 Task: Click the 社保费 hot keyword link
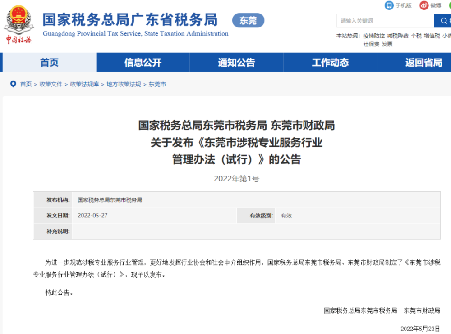tap(371, 44)
